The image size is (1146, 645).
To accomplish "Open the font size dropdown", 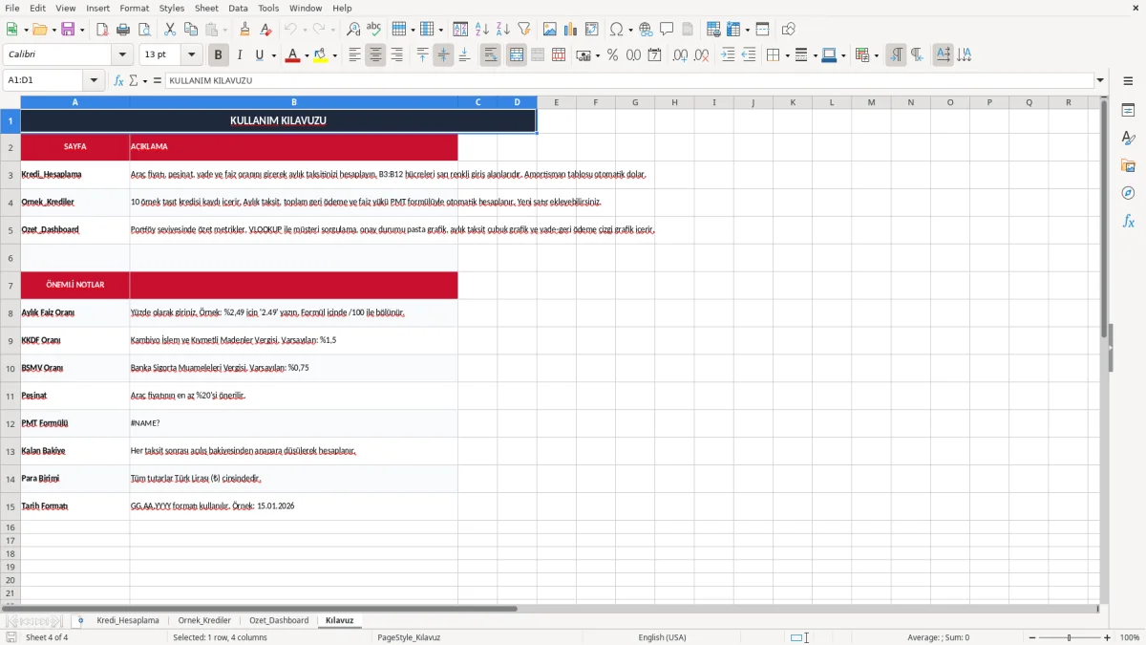I will (x=191, y=55).
